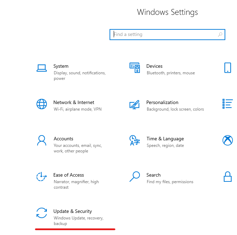Click the Network & Internet globe icon
This screenshot has width=237, height=235.
coord(42,104)
